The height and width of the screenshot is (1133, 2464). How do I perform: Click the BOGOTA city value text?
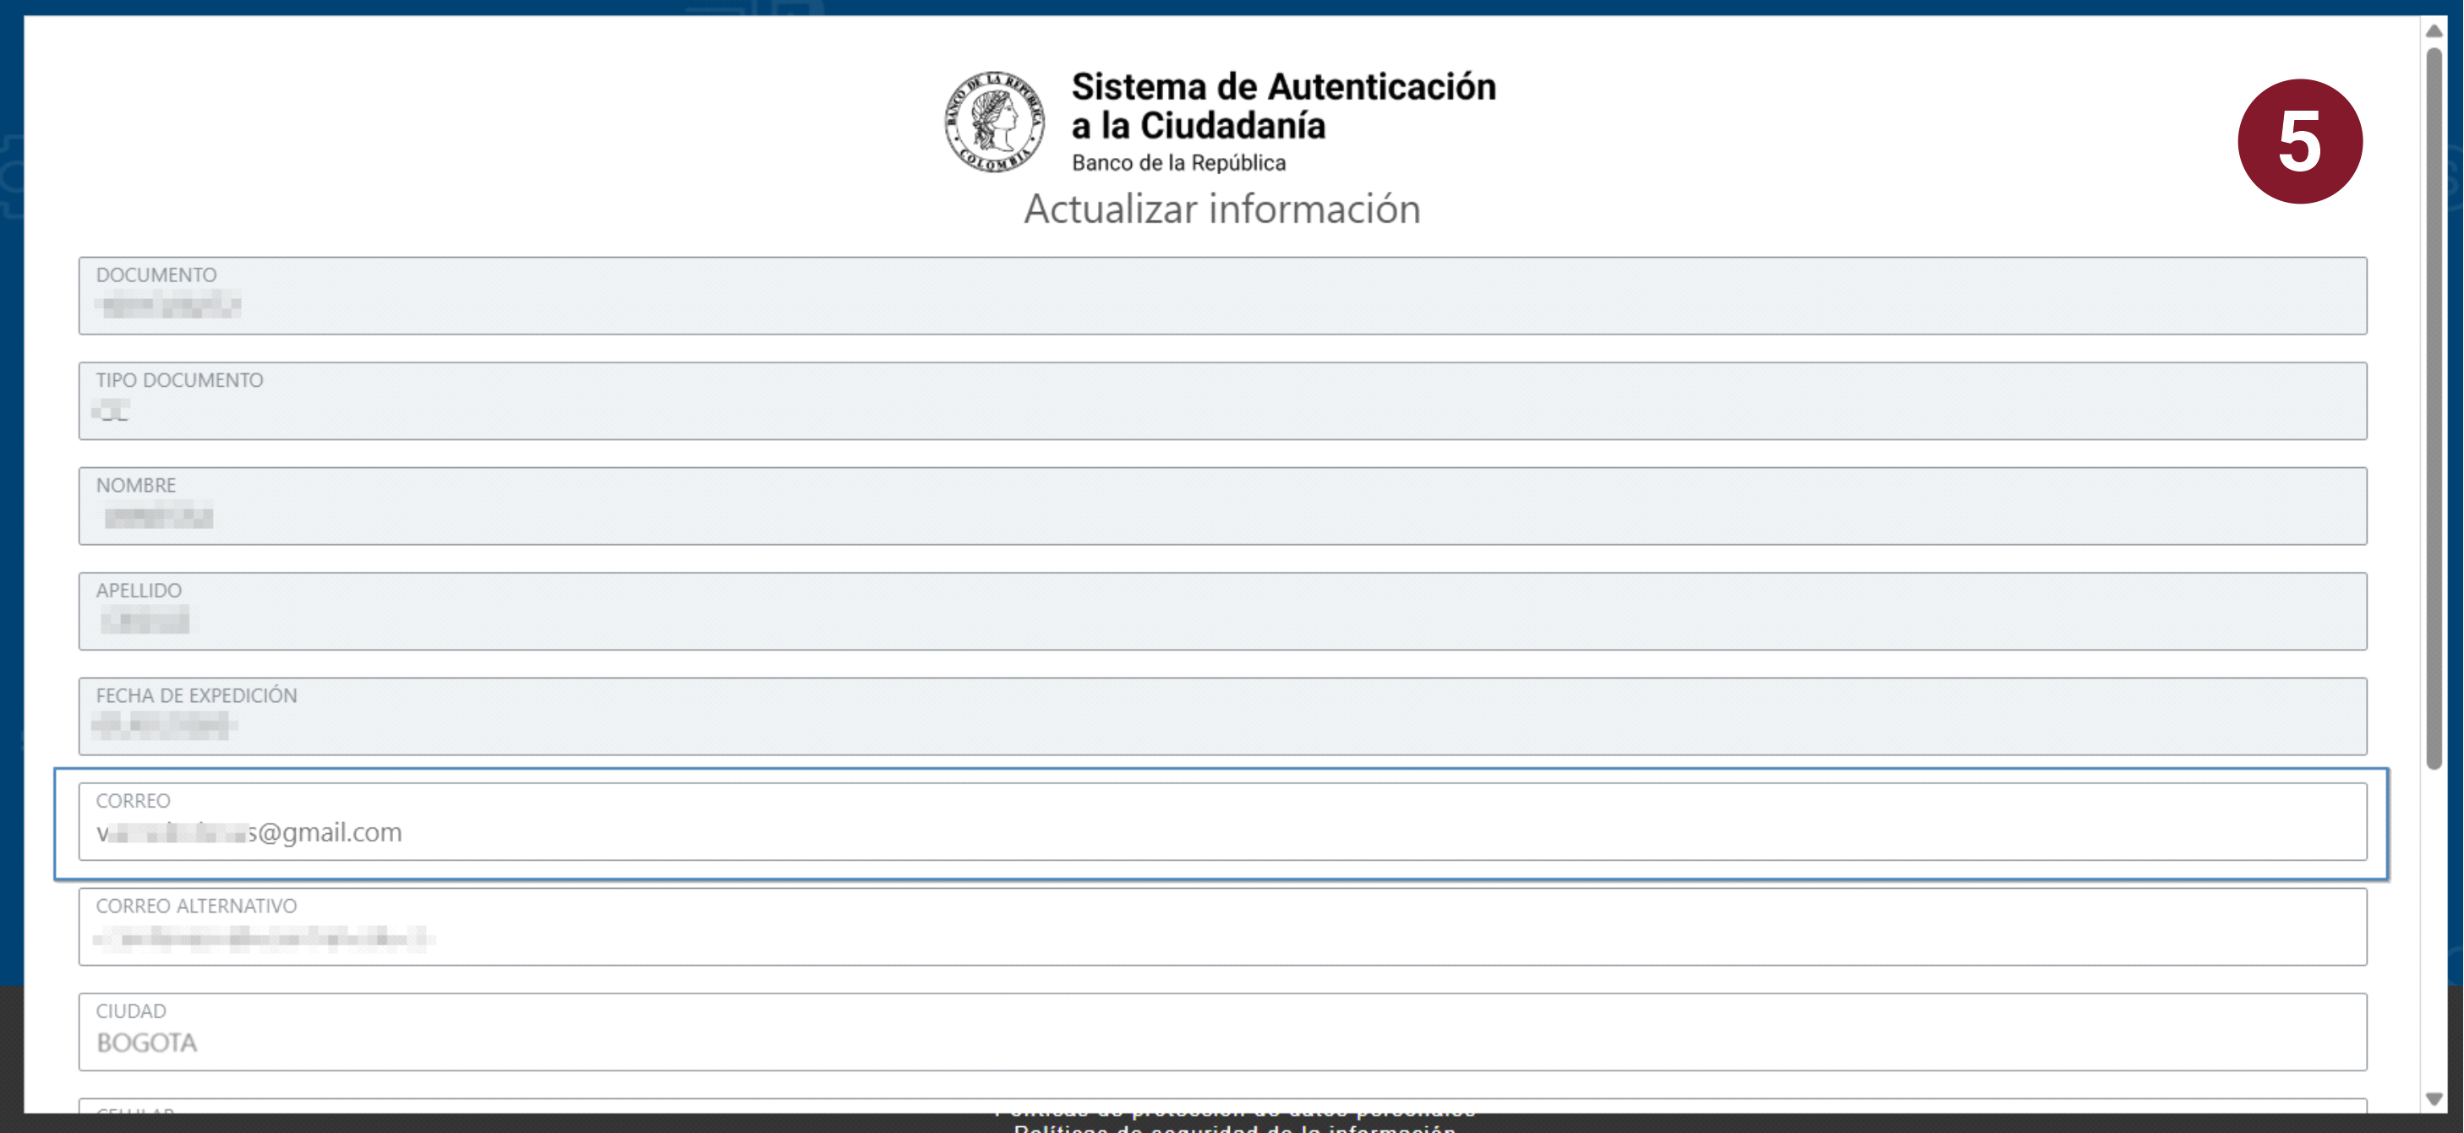[x=147, y=1043]
